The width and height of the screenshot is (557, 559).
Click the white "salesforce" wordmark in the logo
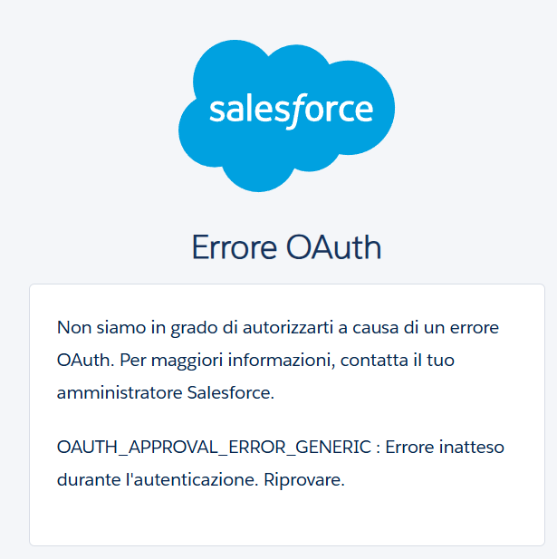(291, 110)
